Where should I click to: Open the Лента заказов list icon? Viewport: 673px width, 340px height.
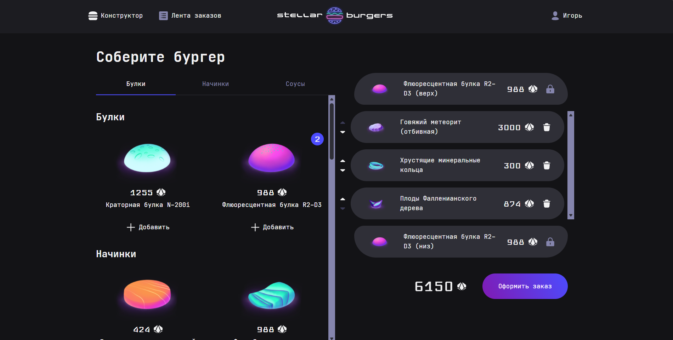[x=163, y=16]
